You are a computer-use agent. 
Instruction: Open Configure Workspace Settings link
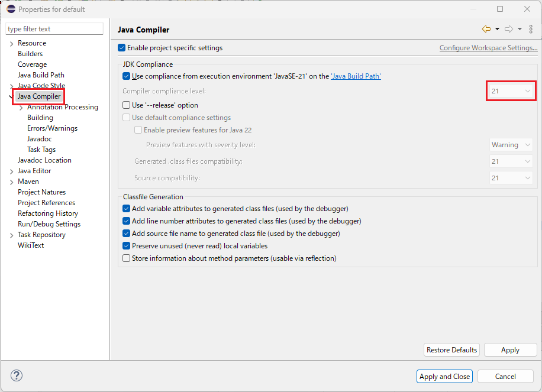(488, 47)
